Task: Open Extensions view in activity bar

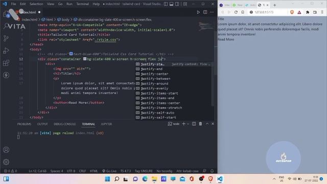Action: [6, 63]
